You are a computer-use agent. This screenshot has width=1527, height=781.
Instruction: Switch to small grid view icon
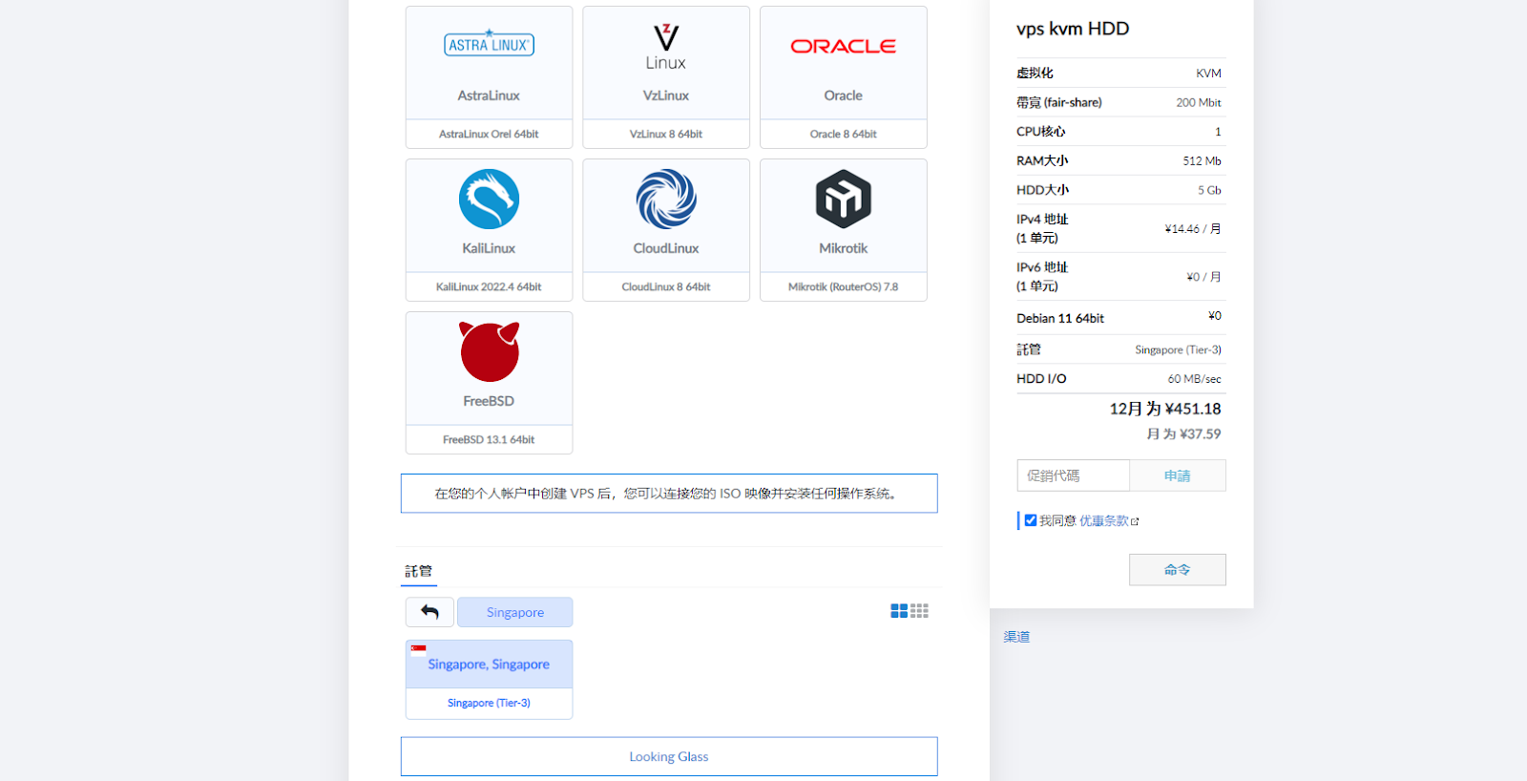pyautogui.click(x=919, y=611)
